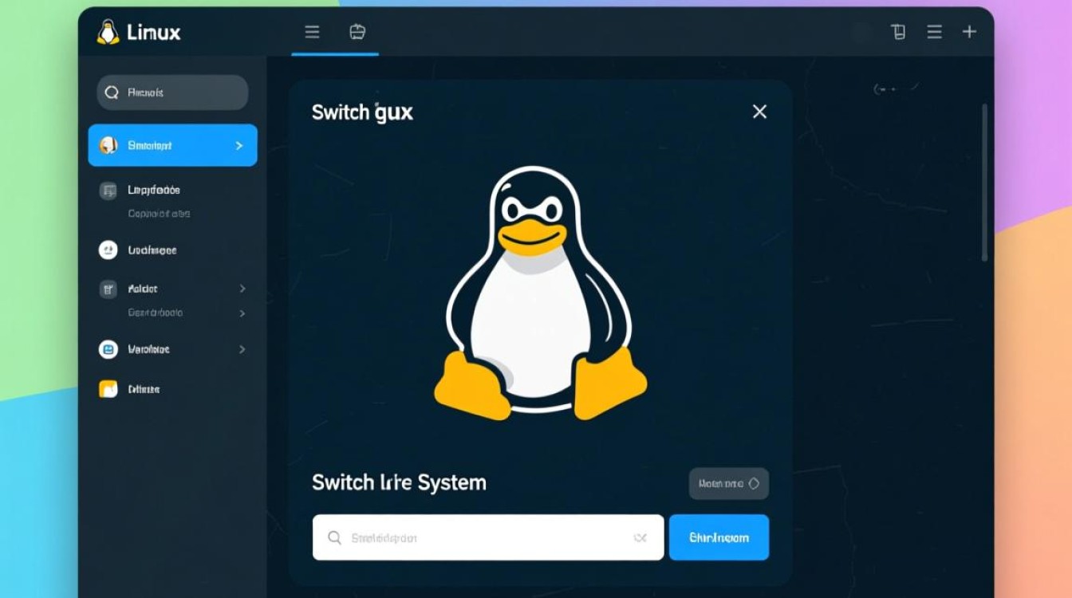1072x598 pixels.
Task: Click the clipboard icon near top right
Action: coord(897,32)
